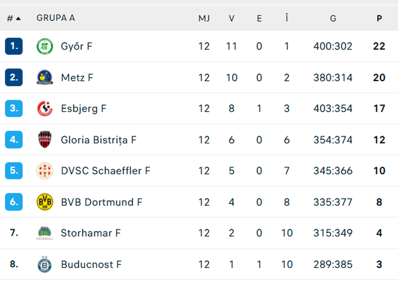Select the V wins column header
The image size is (398, 283).
pyautogui.click(x=231, y=18)
